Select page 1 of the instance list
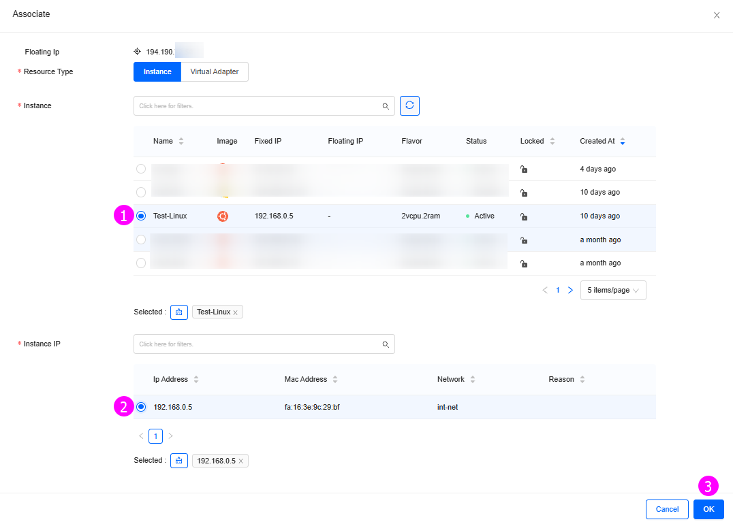The height and width of the screenshot is (524, 733). click(558, 290)
